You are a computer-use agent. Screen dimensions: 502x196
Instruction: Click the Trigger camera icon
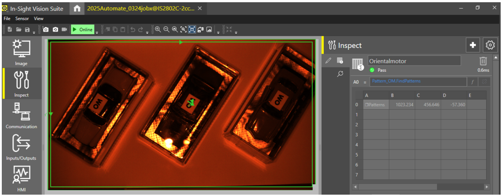pyautogui.click(x=46, y=30)
